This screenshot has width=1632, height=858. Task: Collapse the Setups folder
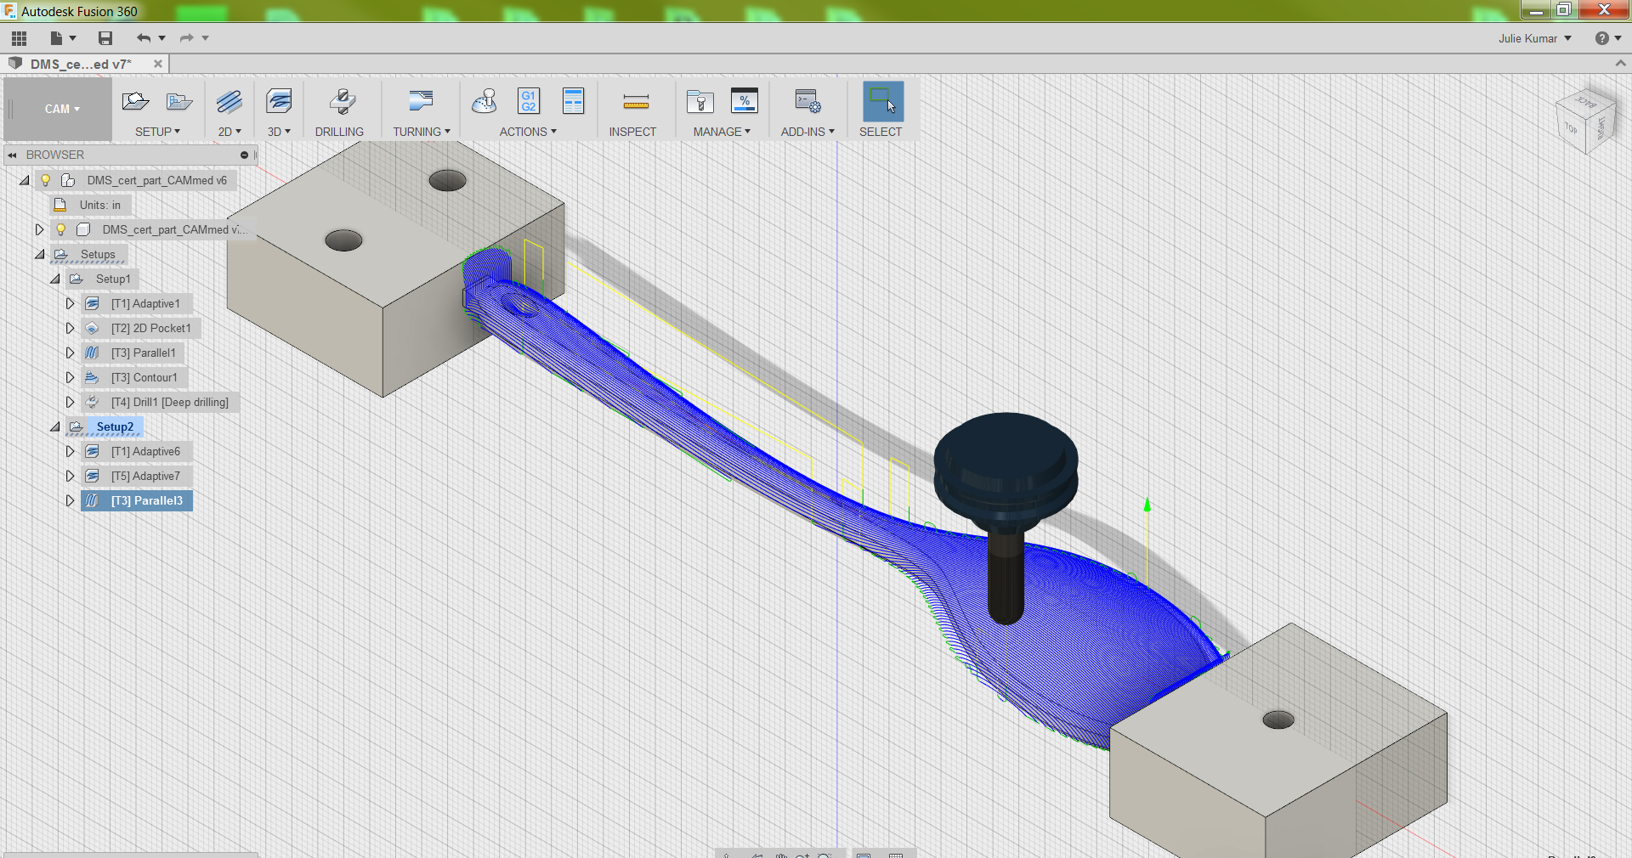click(x=39, y=254)
